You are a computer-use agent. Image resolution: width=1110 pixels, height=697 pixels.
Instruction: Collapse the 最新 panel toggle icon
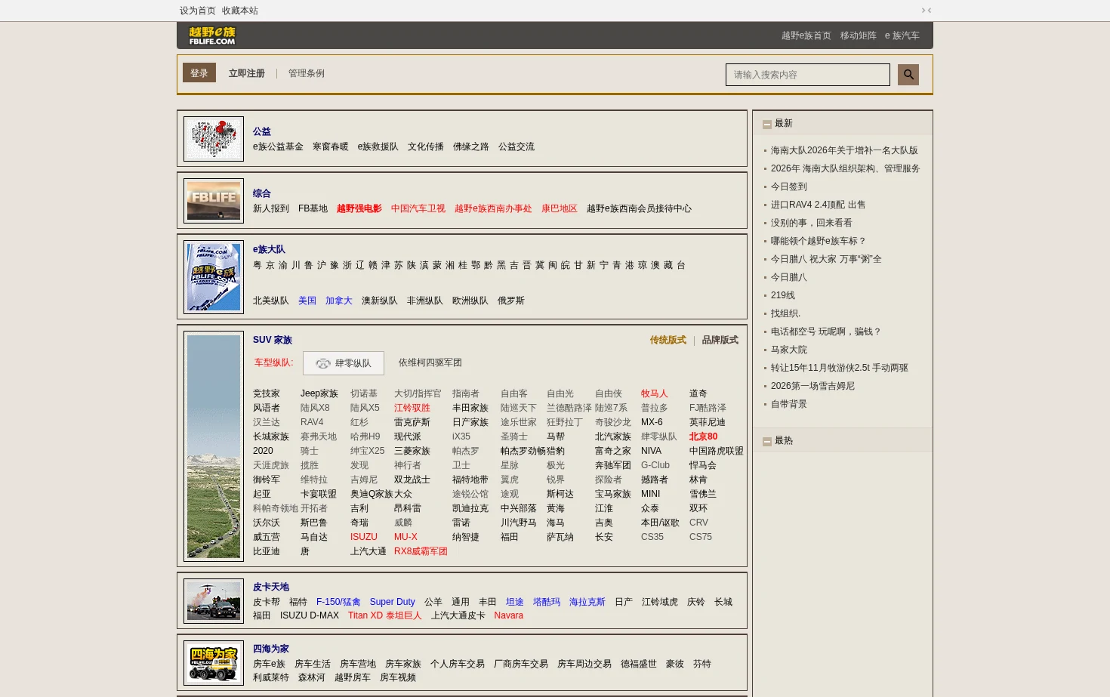pyautogui.click(x=767, y=124)
